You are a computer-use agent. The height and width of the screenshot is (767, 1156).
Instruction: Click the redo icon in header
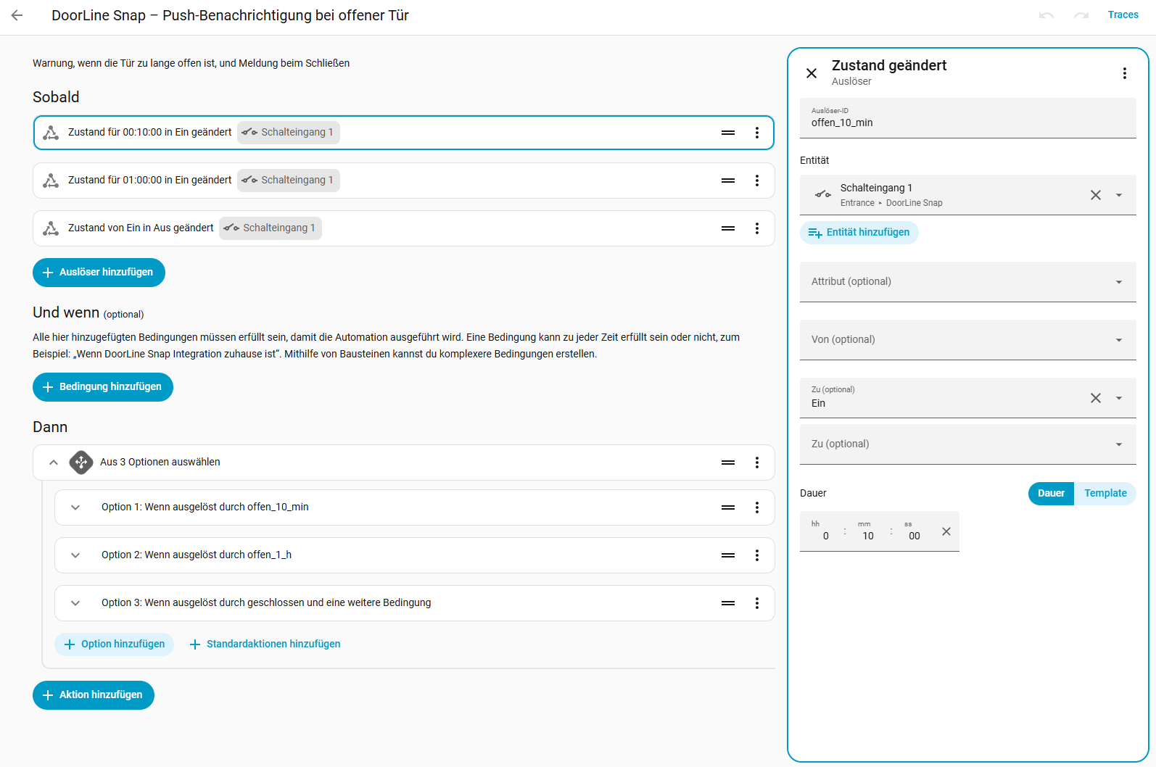point(1081,15)
